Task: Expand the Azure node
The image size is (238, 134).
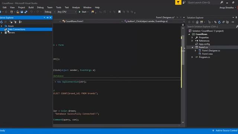Action: (x=1, y=26)
